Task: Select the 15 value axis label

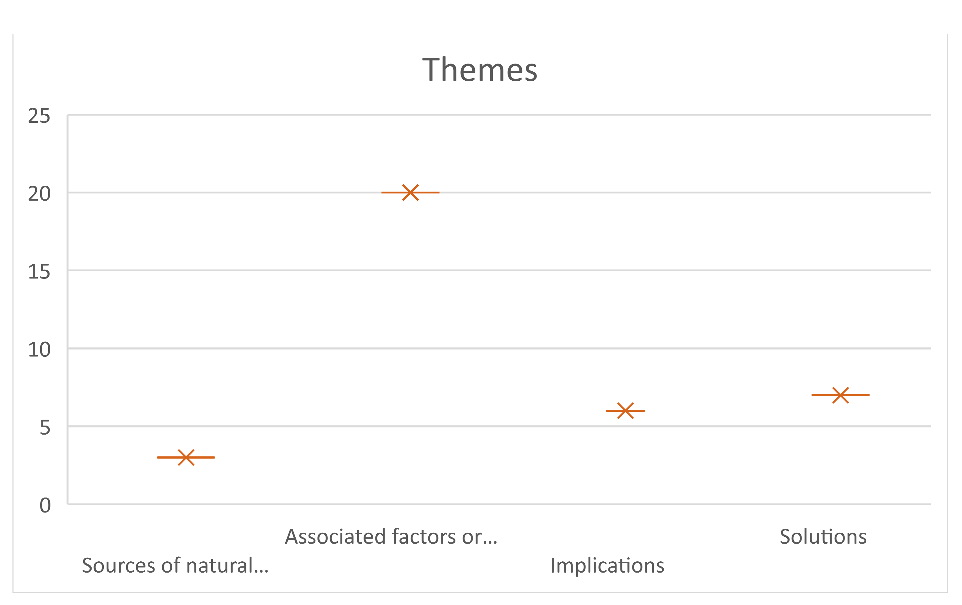Action: pos(39,272)
